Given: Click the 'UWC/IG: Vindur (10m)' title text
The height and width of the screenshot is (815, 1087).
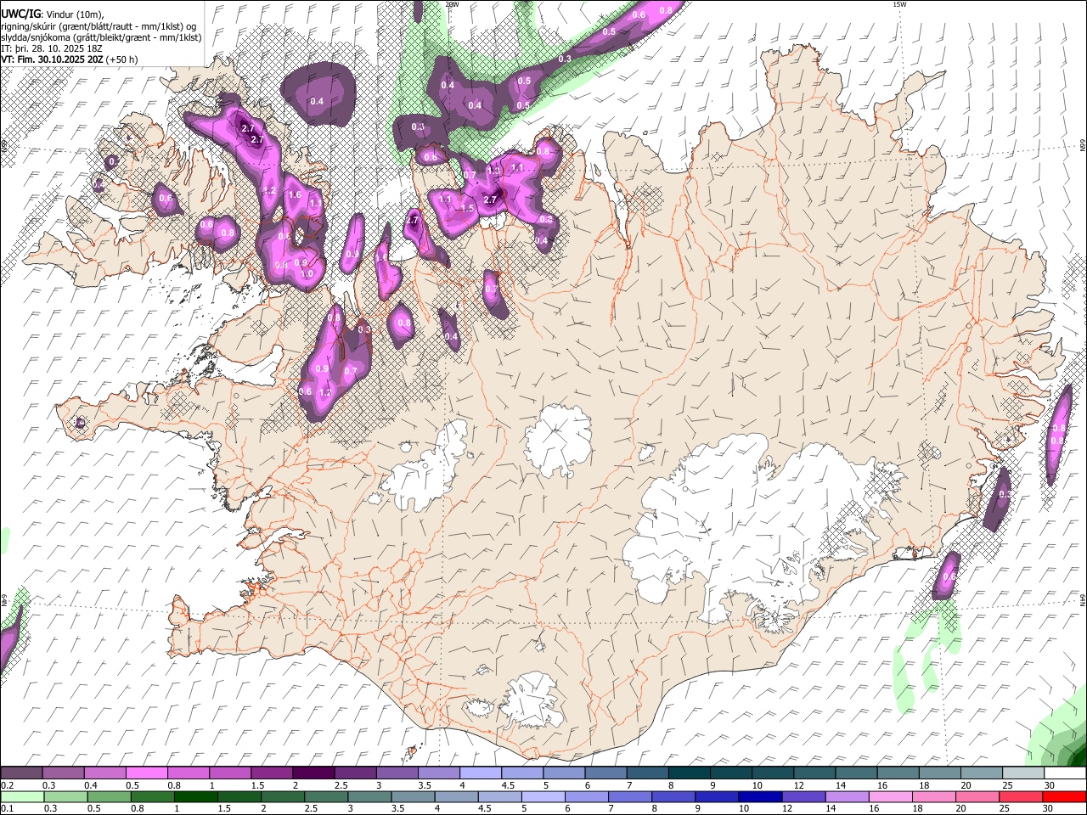Looking at the screenshot, I should click(x=52, y=13).
